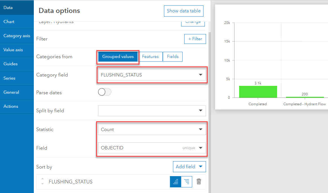Viewport: 328px width, 193px height.
Task: Select the Fields option for Categories from
Action: 172,57
